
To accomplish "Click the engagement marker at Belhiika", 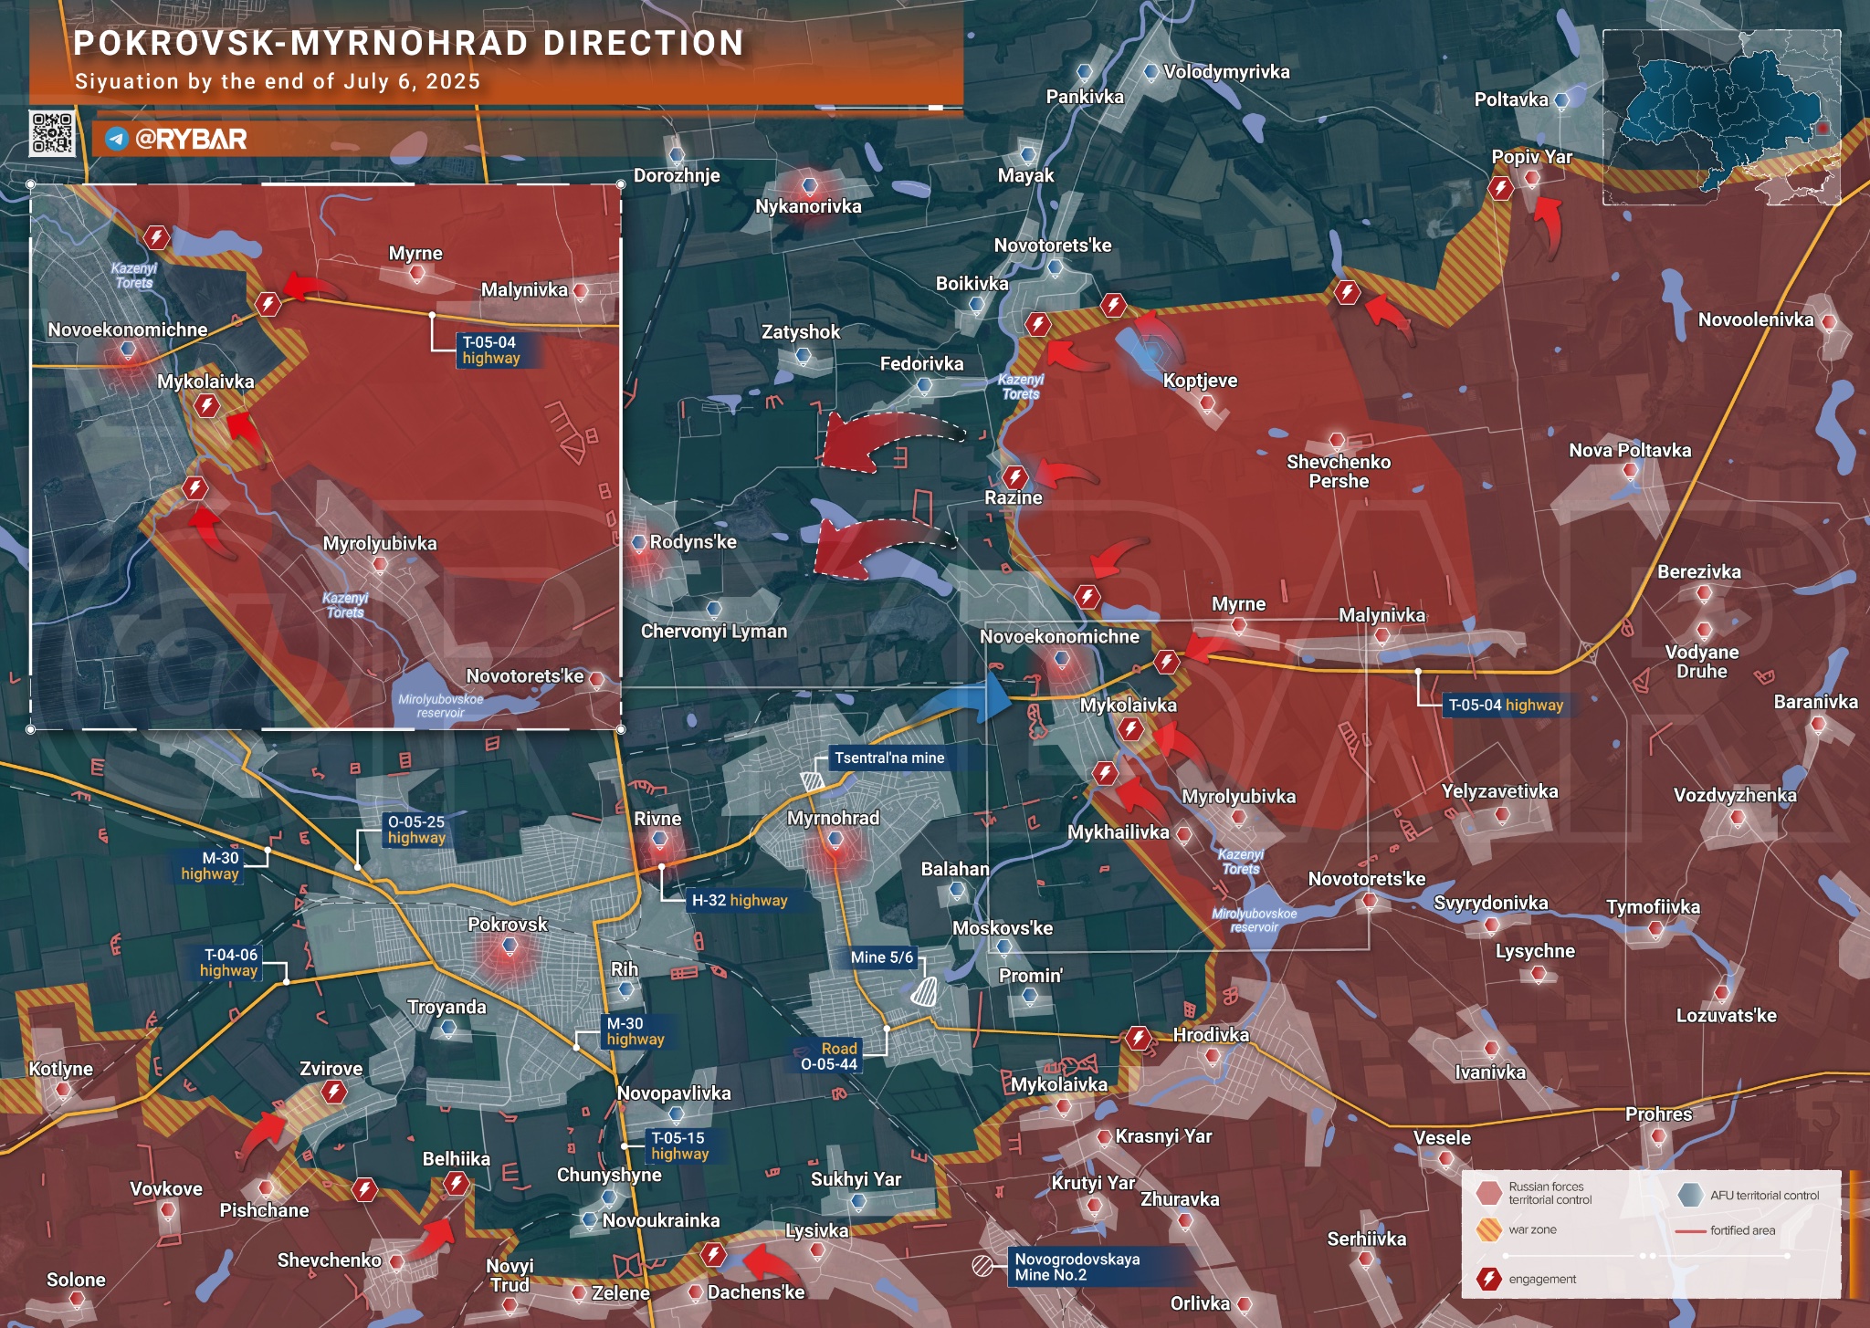I will click(x=456, y=1184).
